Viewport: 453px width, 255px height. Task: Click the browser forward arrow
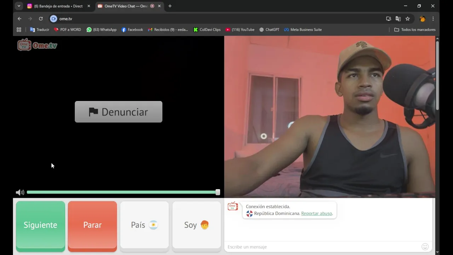(x=30, y=19)
